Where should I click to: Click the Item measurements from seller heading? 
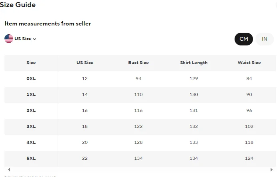pyautogui.click(x=48, y=24)
